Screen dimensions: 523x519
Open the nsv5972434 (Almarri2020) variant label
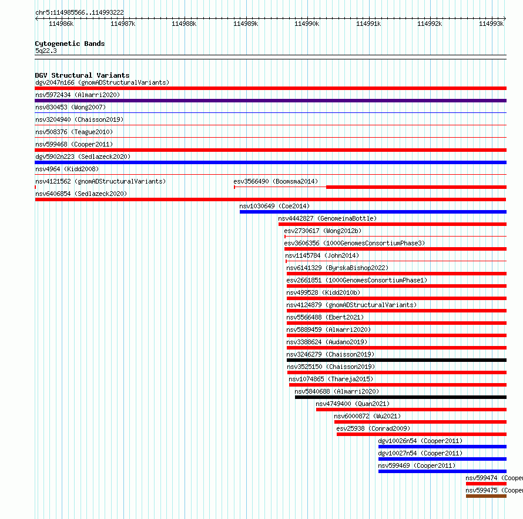pos(78,95)
